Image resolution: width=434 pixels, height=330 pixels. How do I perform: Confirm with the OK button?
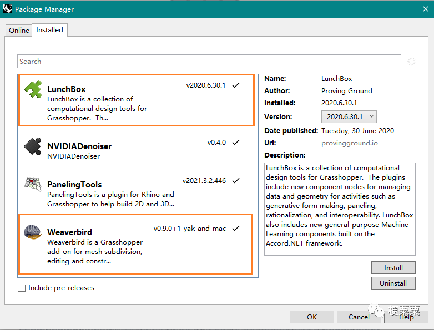pos(312,317)
